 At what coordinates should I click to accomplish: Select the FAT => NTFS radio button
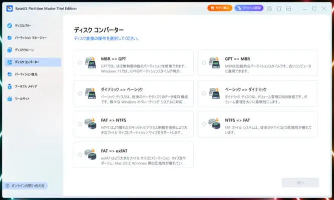click(x=80, y=124)
